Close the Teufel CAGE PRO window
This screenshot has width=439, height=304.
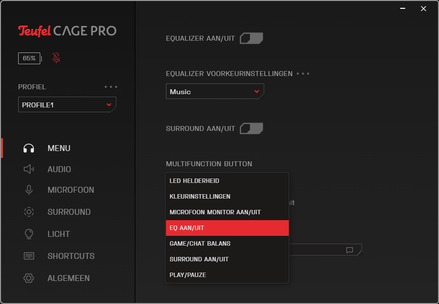click(x=423, y=9)
